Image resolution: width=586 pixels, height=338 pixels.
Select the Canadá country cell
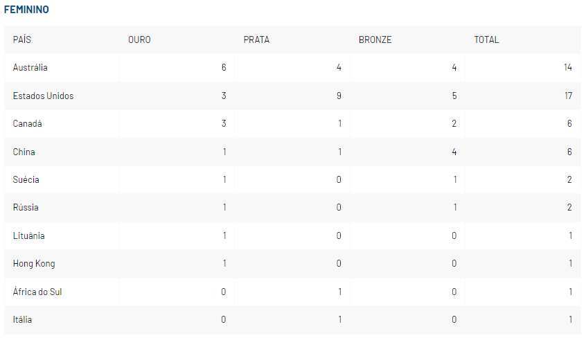click(27, 123)
